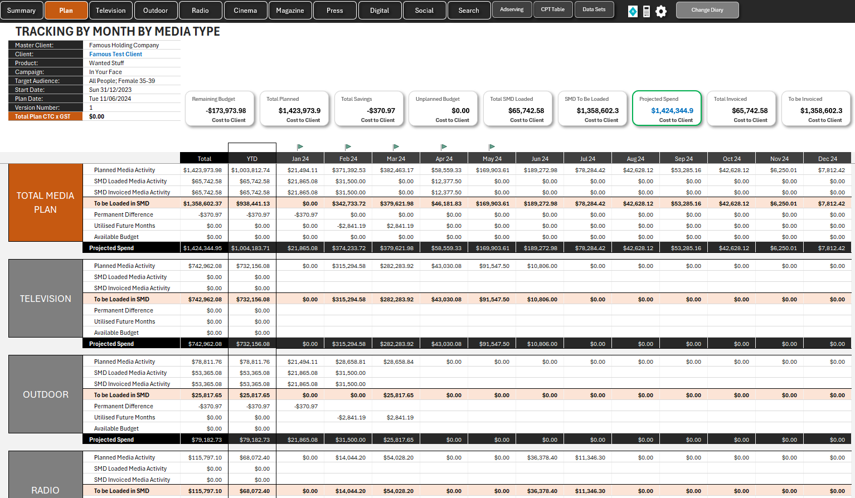The height and width of the screenshot is (498, 855).
Task: Click Total Media Plan Planned Media Activity total $1,423,973.98
Action: (202, 170)
